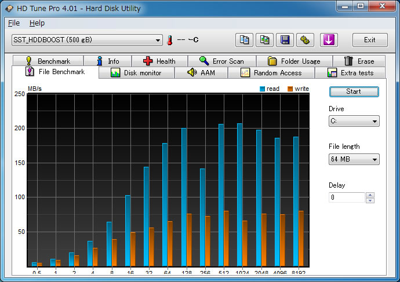Close the HD Tune Pro window
This screenshot has width=400, height=282.
[382, 6]
